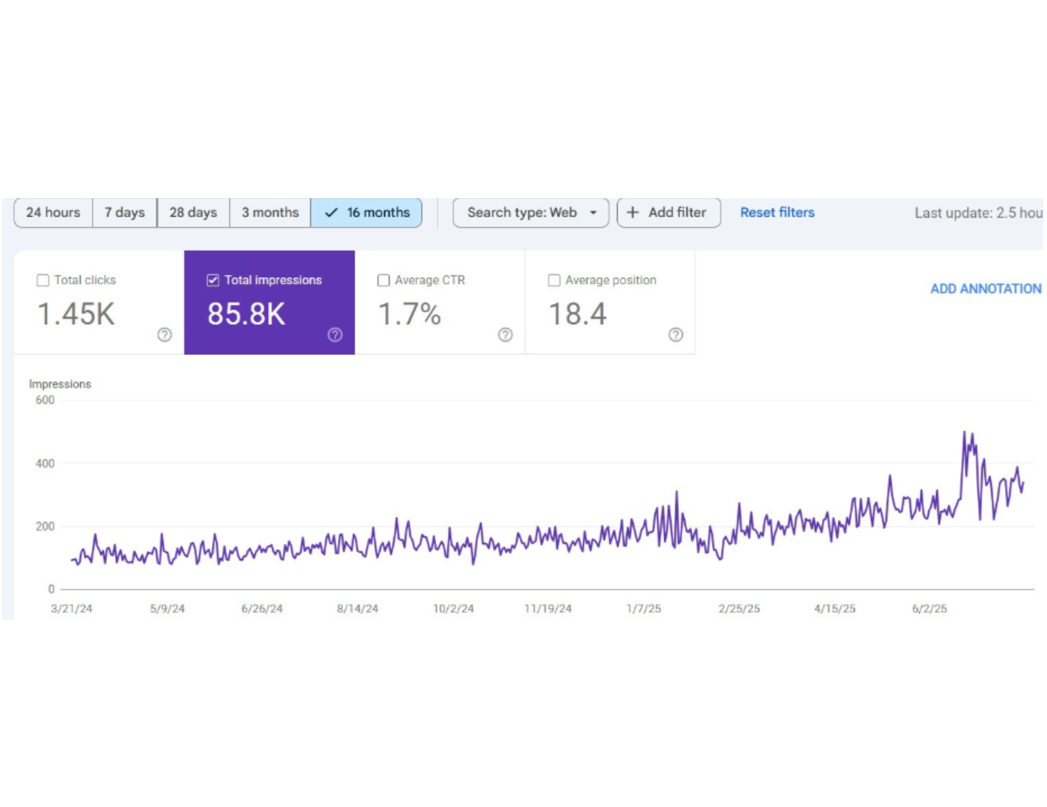This screenshot has height=807, width=1047.
Task: Click the plus icon in Add filter
Action: pos(633,212)
